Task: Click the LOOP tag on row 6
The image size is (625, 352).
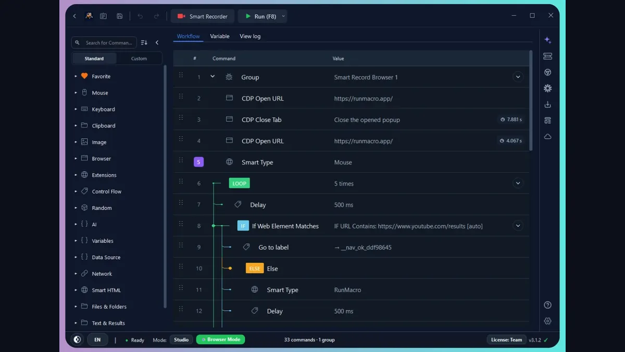Action: point(240,183)
